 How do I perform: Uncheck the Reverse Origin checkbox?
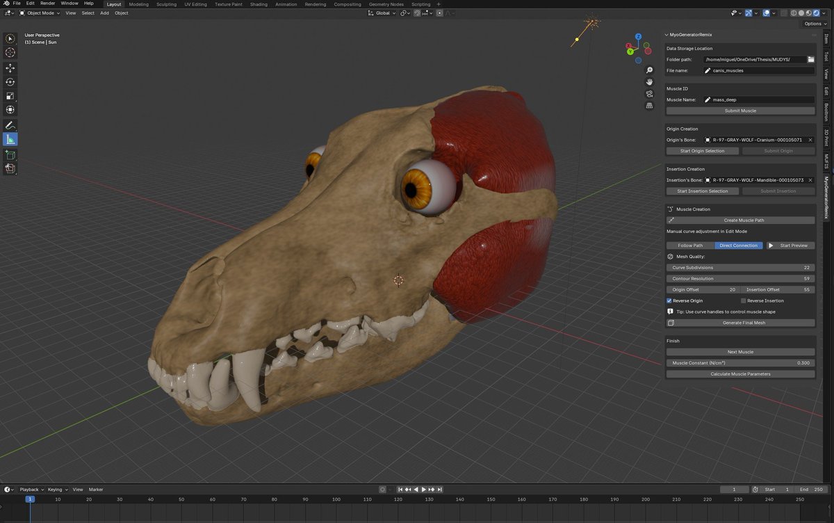(x=669, y=300)
